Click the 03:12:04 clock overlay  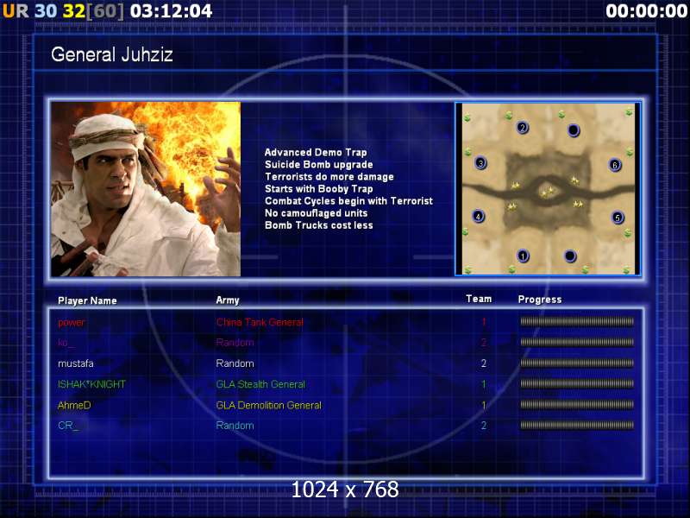pyautogui.click(x=171, y=11)
